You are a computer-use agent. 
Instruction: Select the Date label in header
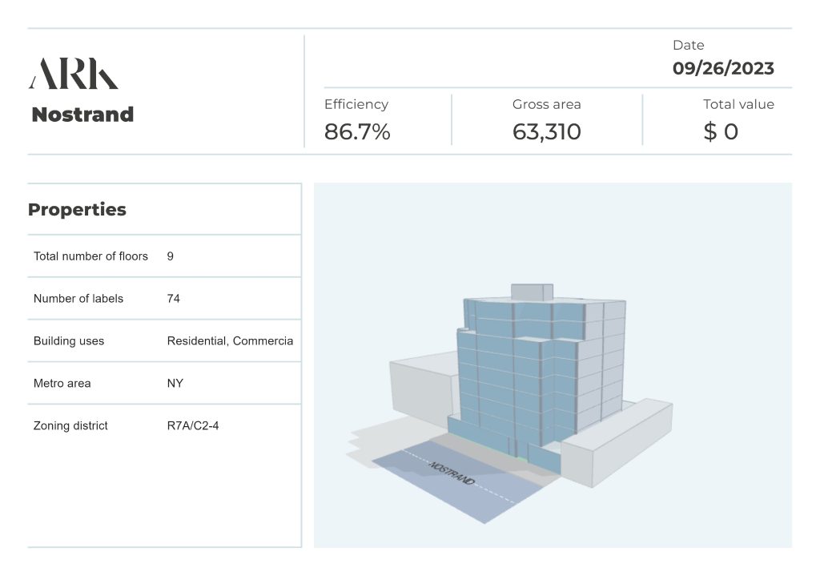(x=688, y=46)
